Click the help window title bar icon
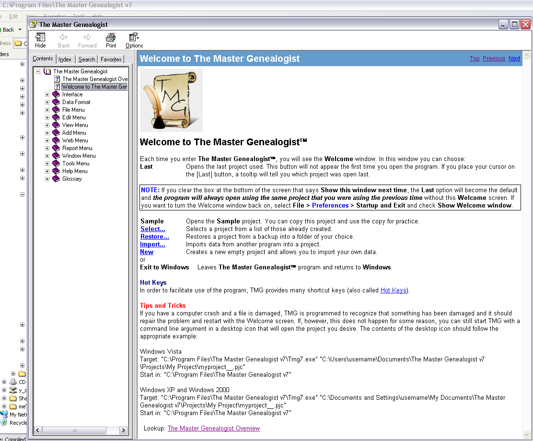533x441 pixels. coord(34,24)
